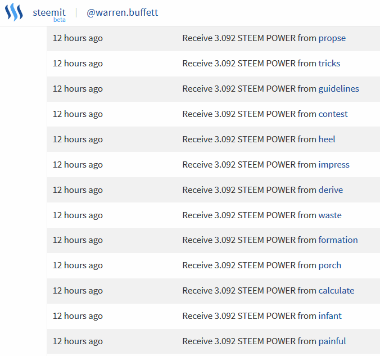The height and width of the screenshot is (356, 380).
Task: Select the '12 hours ago' timestamp in guidelines row
Action: click(78, 89)
